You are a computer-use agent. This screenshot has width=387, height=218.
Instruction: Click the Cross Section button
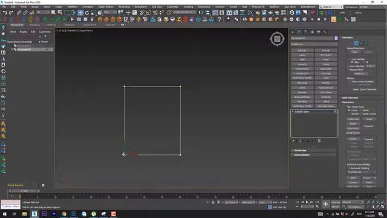(353, 133)
